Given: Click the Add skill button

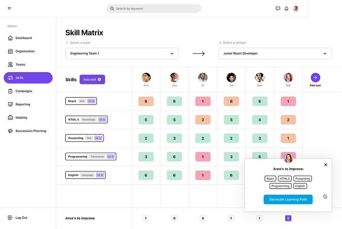Looking at the screenshot, I should (x=92, y=79).
